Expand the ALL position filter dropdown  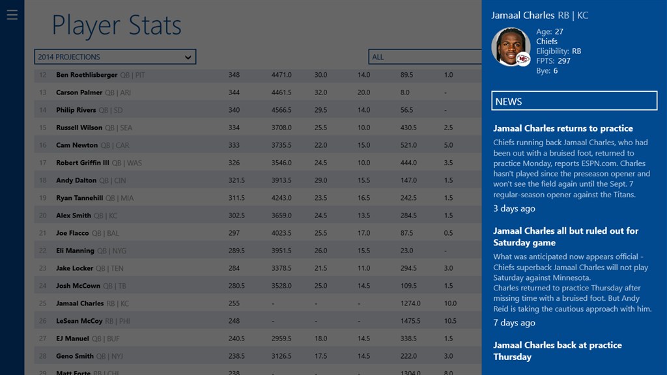point(425,57)
